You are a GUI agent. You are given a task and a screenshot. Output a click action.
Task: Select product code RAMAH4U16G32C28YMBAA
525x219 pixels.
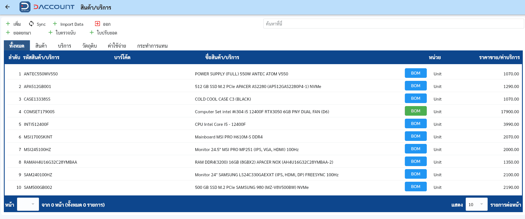51,162
